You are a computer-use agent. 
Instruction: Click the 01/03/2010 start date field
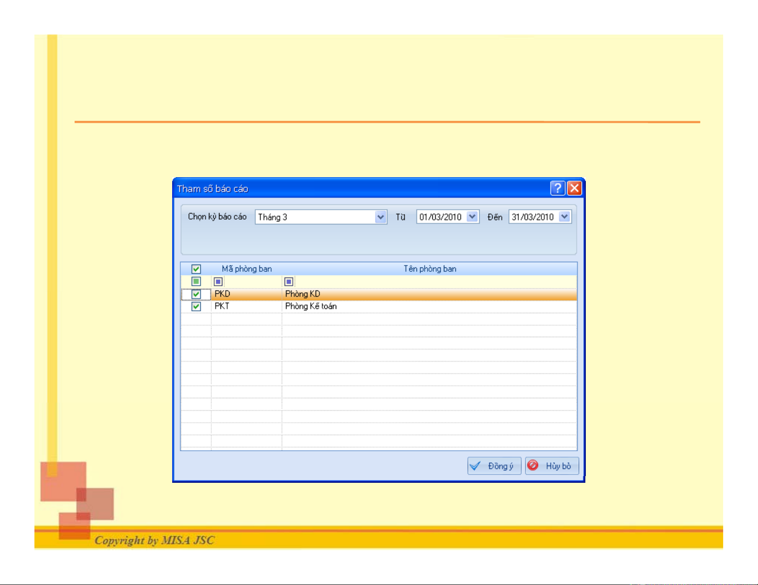pos(440,217)
